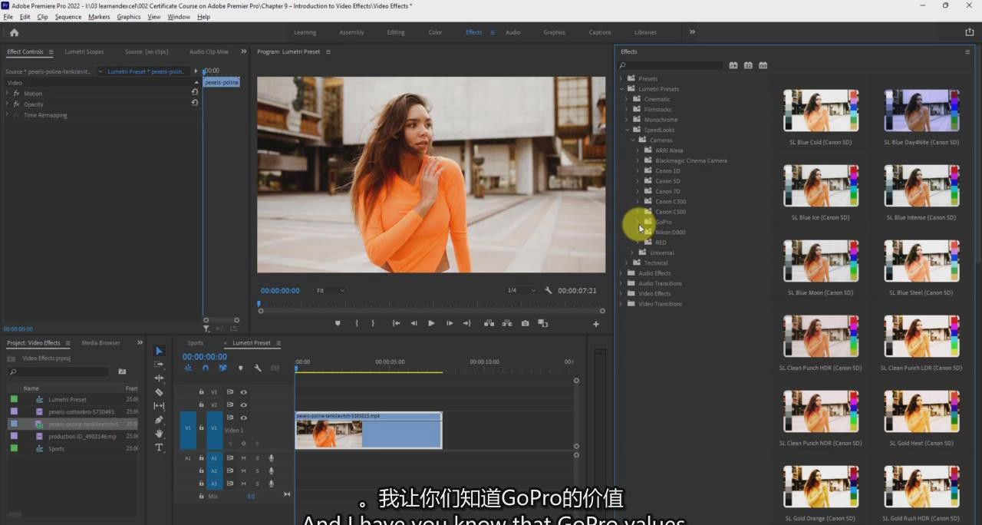Toggle visibility of track V3

point(243,392)
